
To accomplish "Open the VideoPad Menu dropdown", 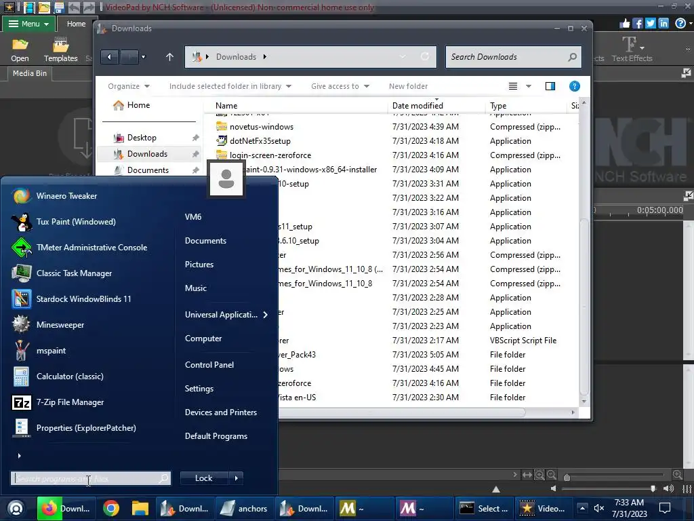I will coord(29,24).
